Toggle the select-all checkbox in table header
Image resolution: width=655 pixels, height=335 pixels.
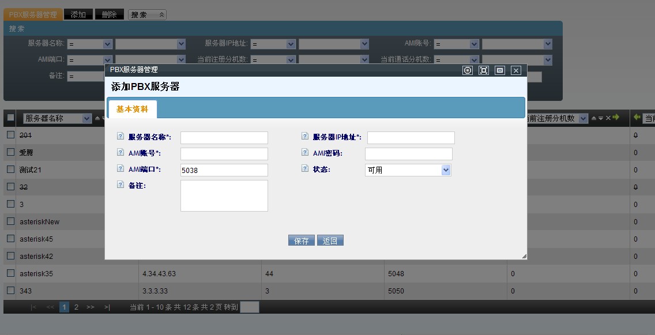point(10,118)
